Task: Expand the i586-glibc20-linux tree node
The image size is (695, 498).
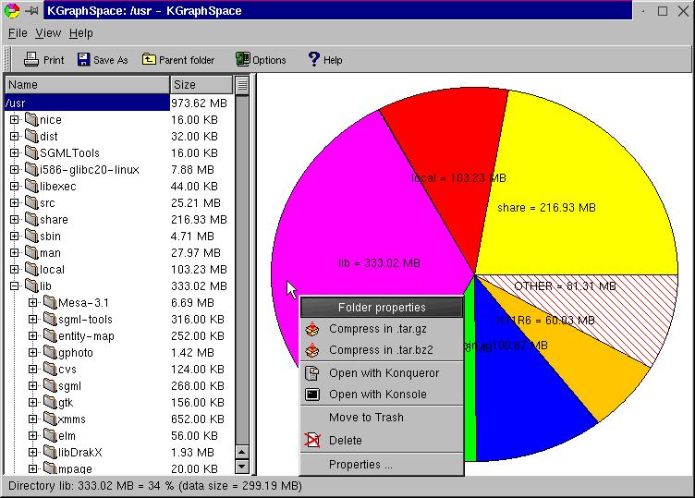Action: click(x=14, y=169)
